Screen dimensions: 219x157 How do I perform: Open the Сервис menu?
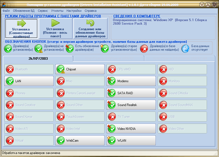tap(43, 11)
